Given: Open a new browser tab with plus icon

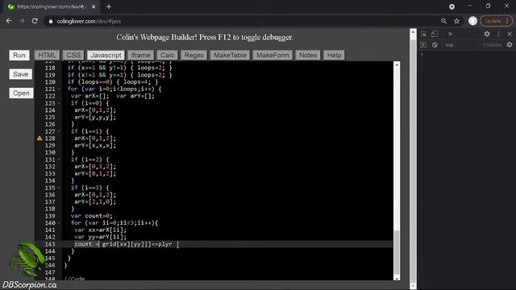Looking at the screenshot, I should point(109,7).
